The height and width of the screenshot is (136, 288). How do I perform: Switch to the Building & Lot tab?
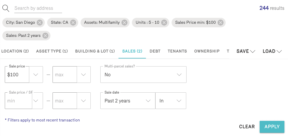click(x=95, y=51)
